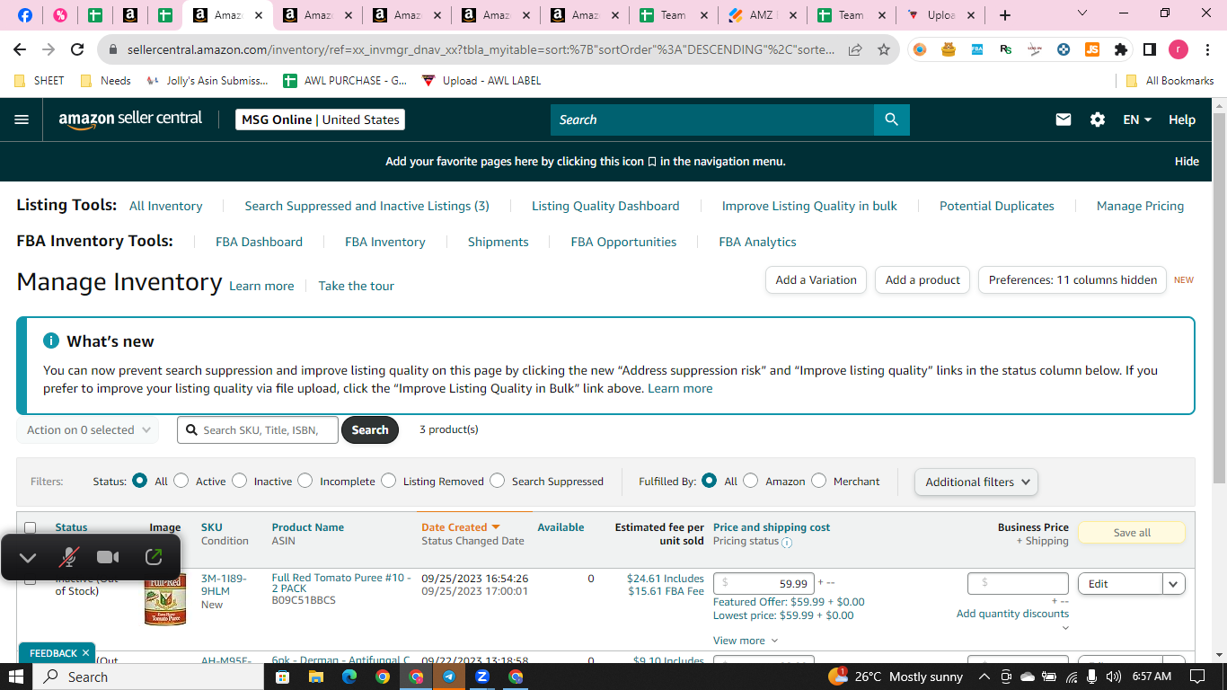Open messages envelope icon
Image resolution: width=1227 pixels, height=690 pixels.
[1064, 119]
